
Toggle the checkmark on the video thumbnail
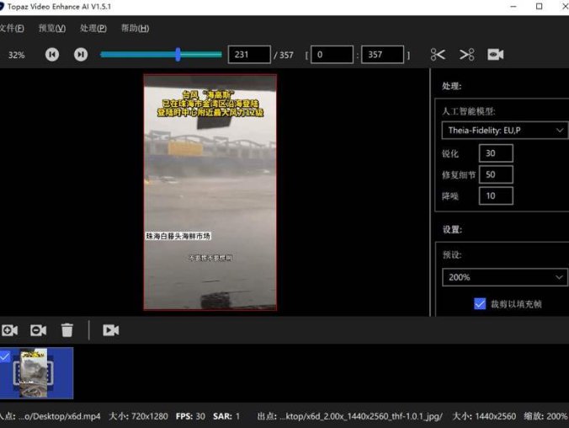click(x=5, y=356)
